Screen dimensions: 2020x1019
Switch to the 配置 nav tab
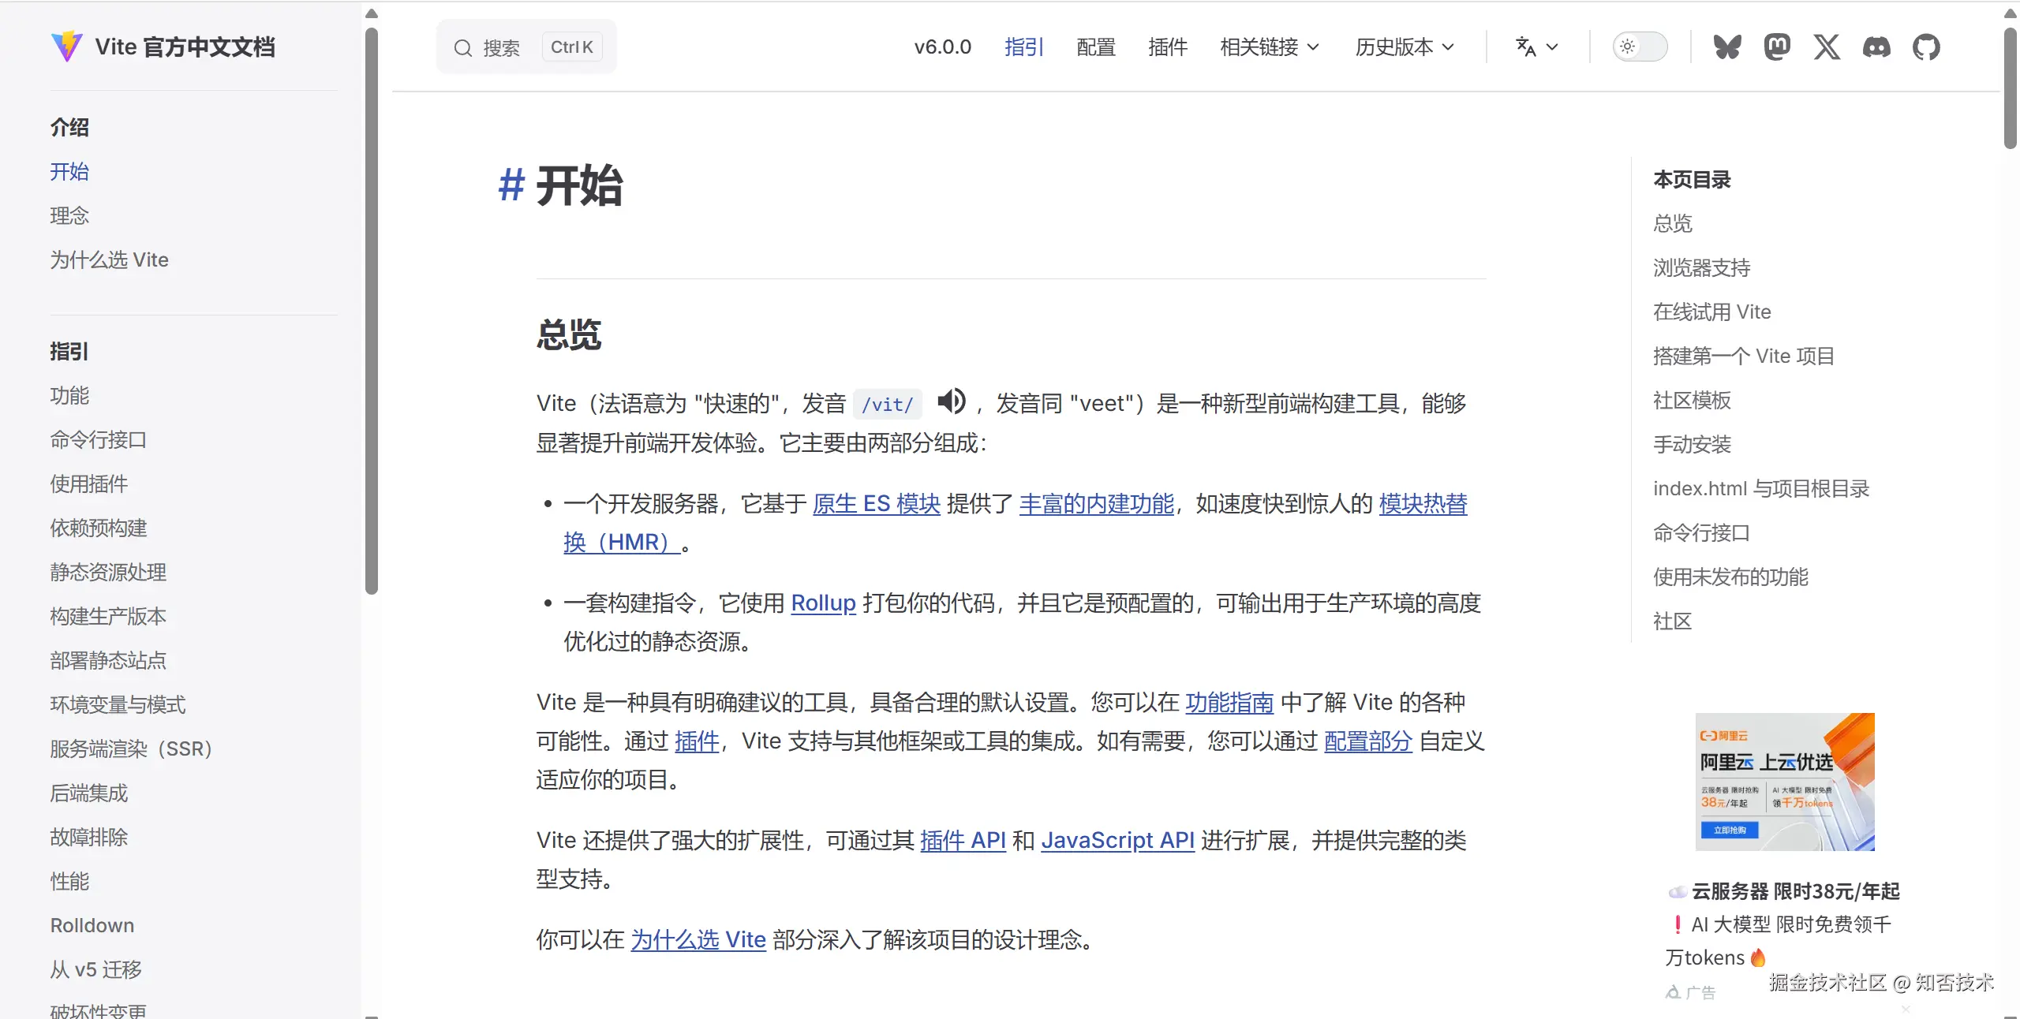click(1096, 47)
